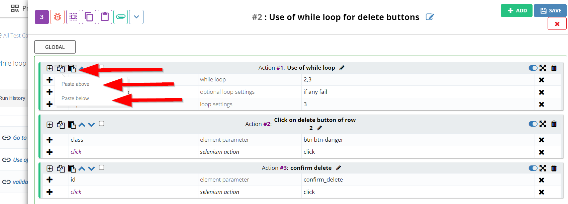Check the Action #2 selection checkbox
This screenshot has width=568, height=204.
coord(102,124)
